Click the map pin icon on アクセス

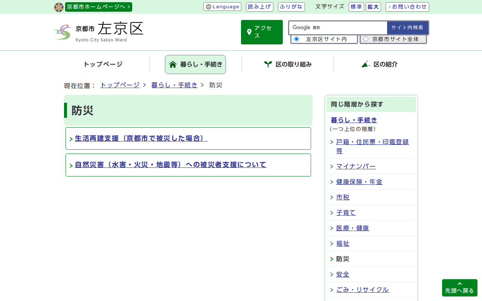click(x=249, y=32)
